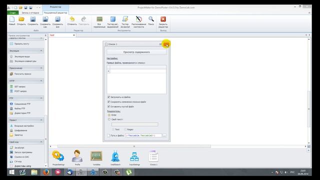Screen dimensions: 320x180
Task: Click the Редактор contextual tab header
Action: point(55,7)
